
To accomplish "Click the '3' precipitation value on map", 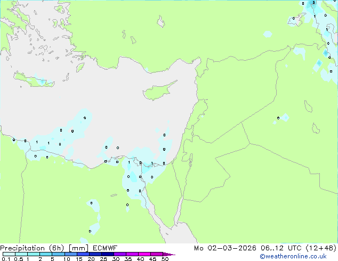I will pyautogui.click(x=313, y=2).
